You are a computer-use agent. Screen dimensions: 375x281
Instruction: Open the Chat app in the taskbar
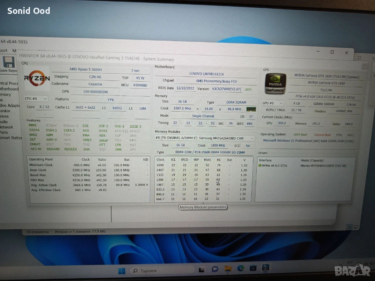(215, 270)
